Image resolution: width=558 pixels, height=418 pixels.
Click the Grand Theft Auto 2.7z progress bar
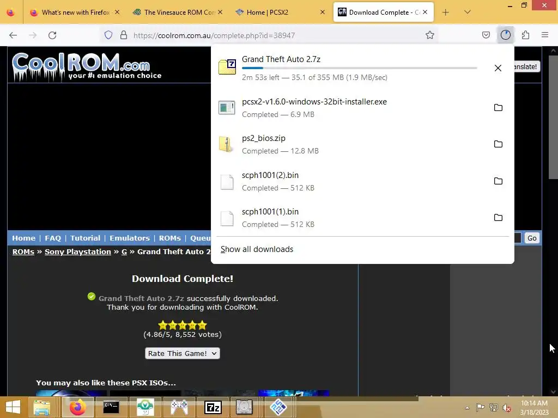pyautogui.click(x=360, y=68)
